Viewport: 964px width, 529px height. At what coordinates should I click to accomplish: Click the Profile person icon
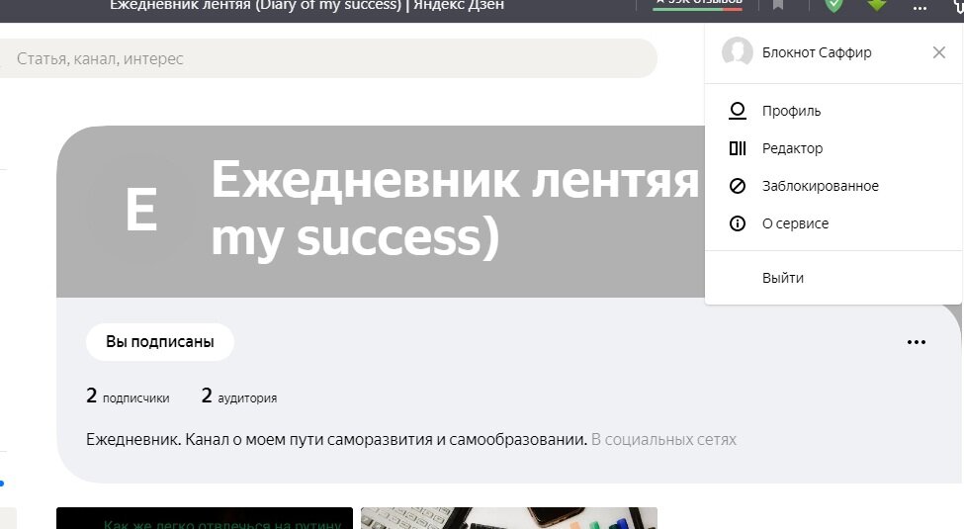[738, 111]
